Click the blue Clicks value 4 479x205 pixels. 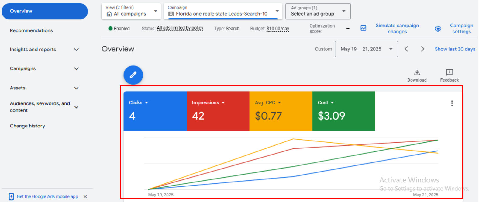[x=132, y=116]
